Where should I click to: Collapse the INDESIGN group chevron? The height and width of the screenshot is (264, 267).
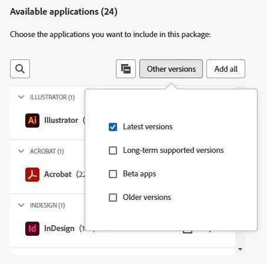(21, 205)
